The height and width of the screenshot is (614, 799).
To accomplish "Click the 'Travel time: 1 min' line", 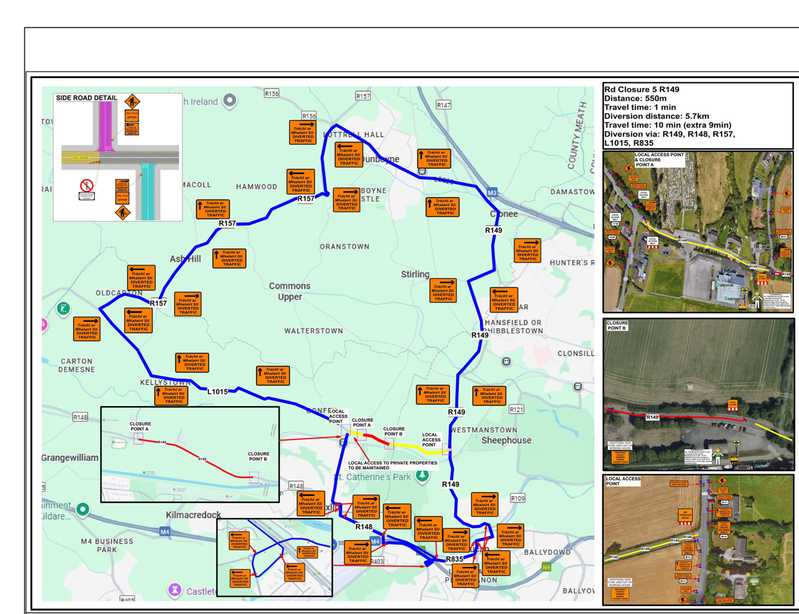I will point(640,107).
